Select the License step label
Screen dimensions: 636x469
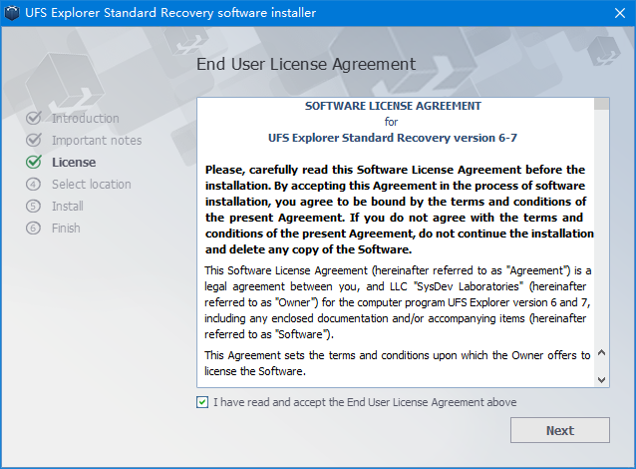pyautogui.click(x=74, y=162)
